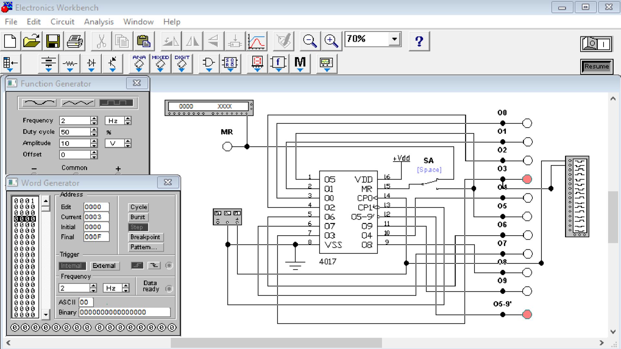Select sine waveform in Function Generator
621x349 pixels.
point(39,103)
